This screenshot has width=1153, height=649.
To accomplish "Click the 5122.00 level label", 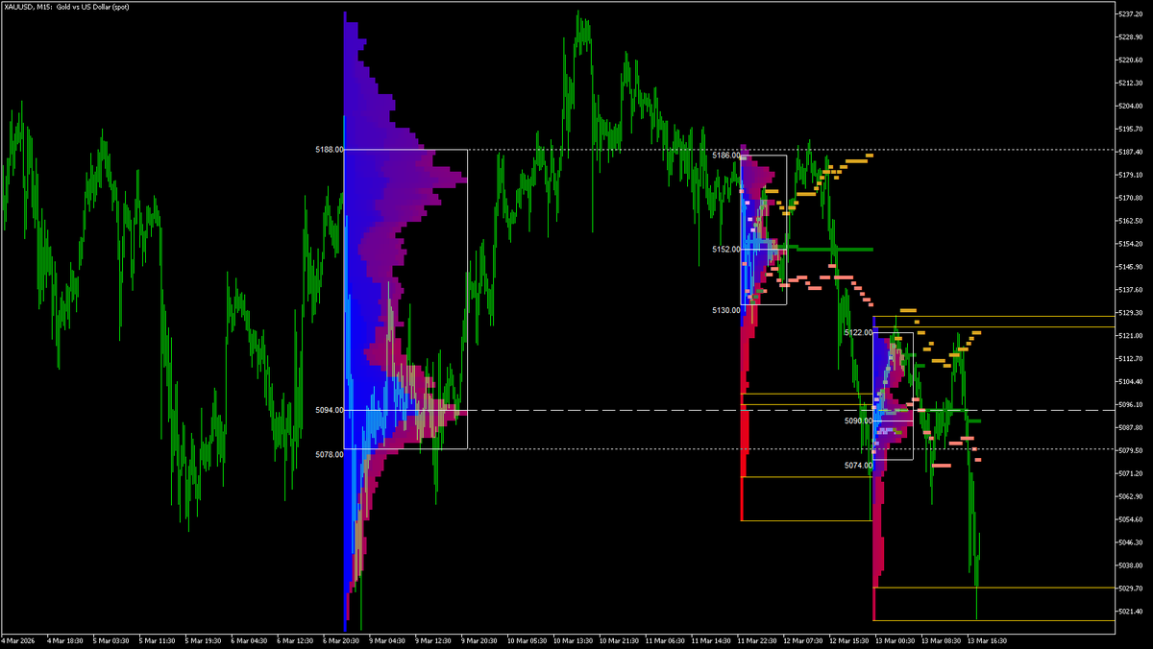I will (859, 332).
